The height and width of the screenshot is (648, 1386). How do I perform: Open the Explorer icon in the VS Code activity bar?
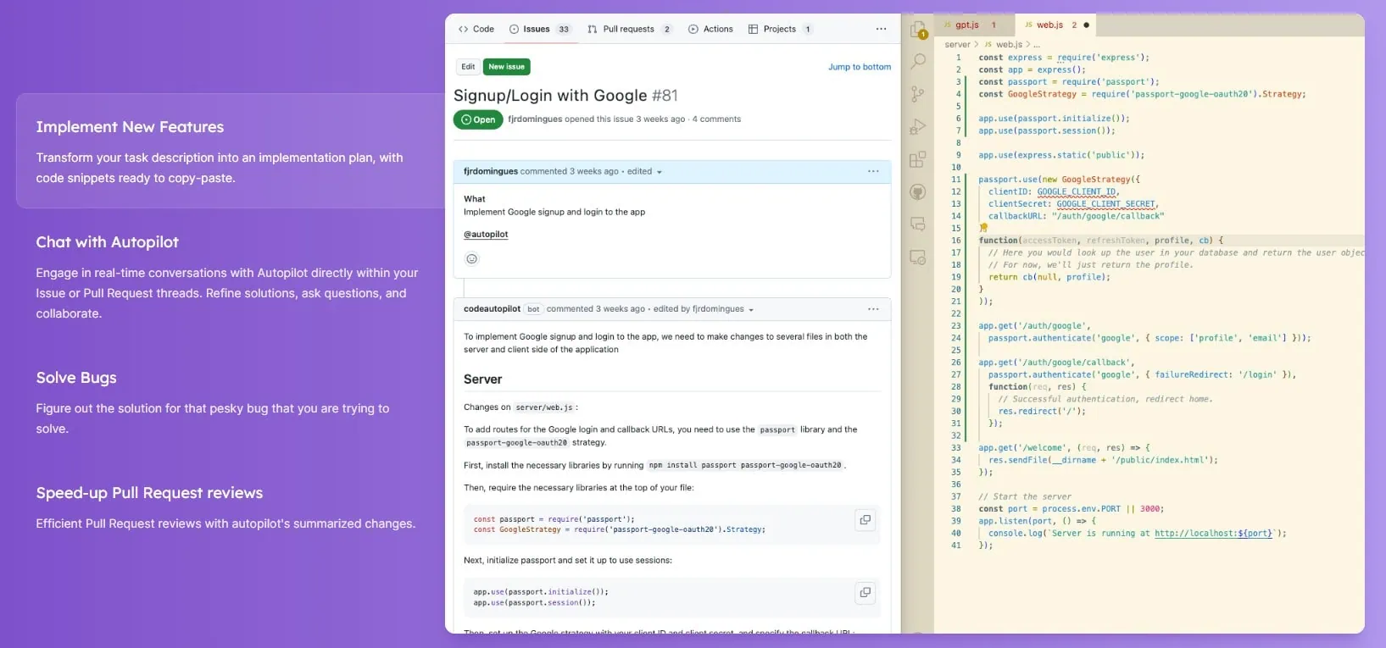(918, 30)
